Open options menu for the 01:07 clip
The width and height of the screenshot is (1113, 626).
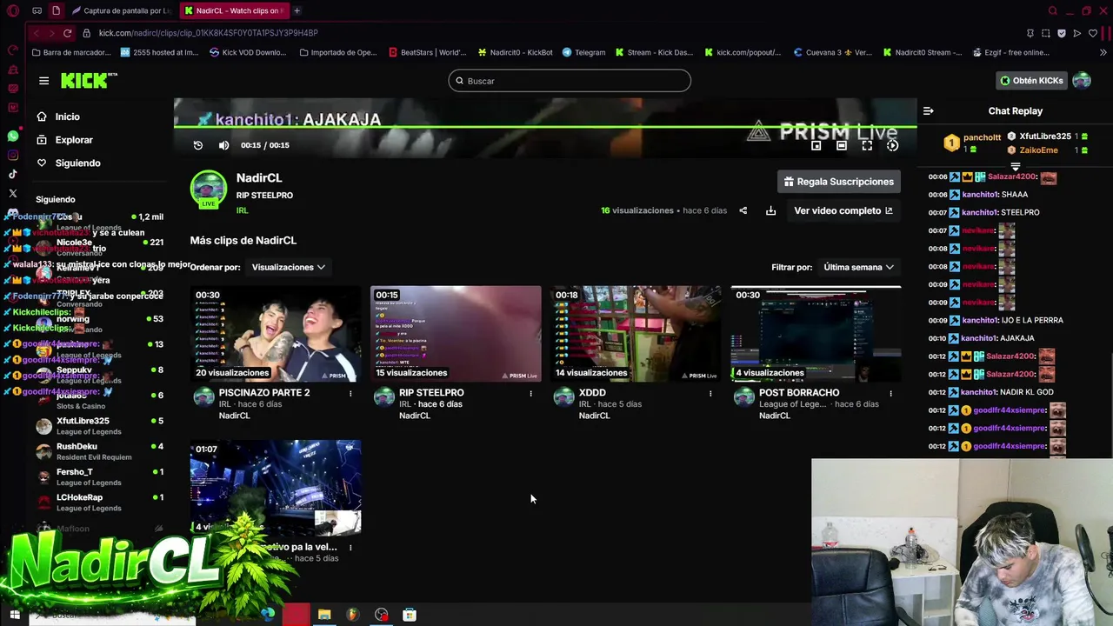click(x=350, y=548)
